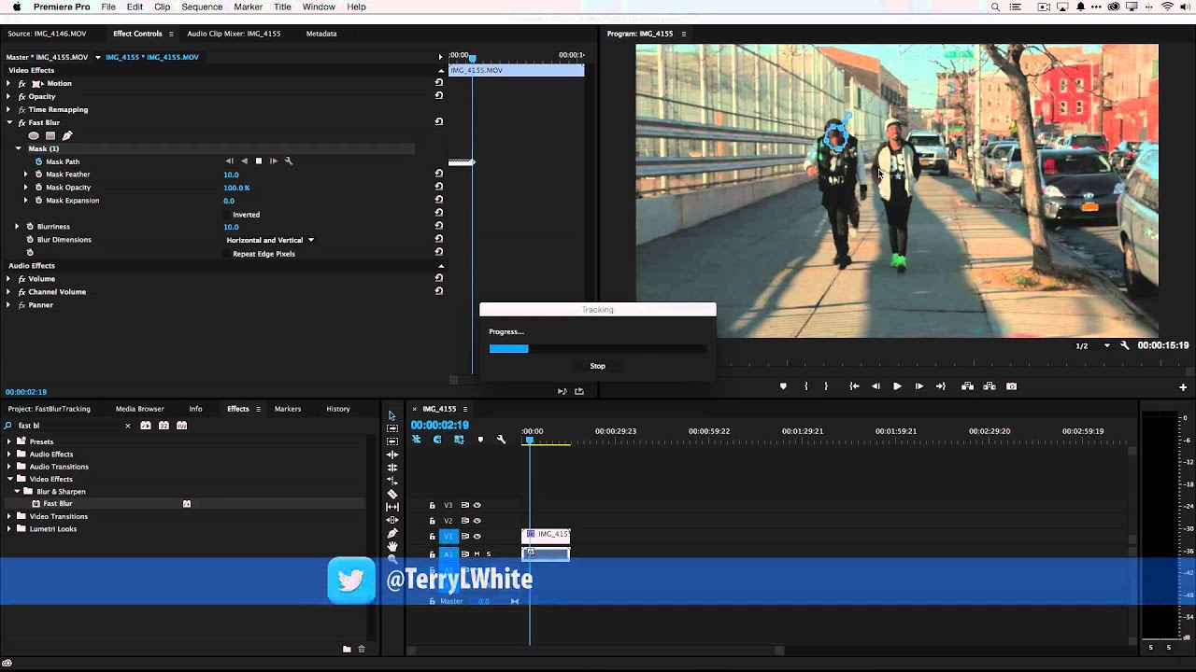The image size is (1196, 672).
Task: Toggle Fast Blur fx on or off
Action: [21, 122]
